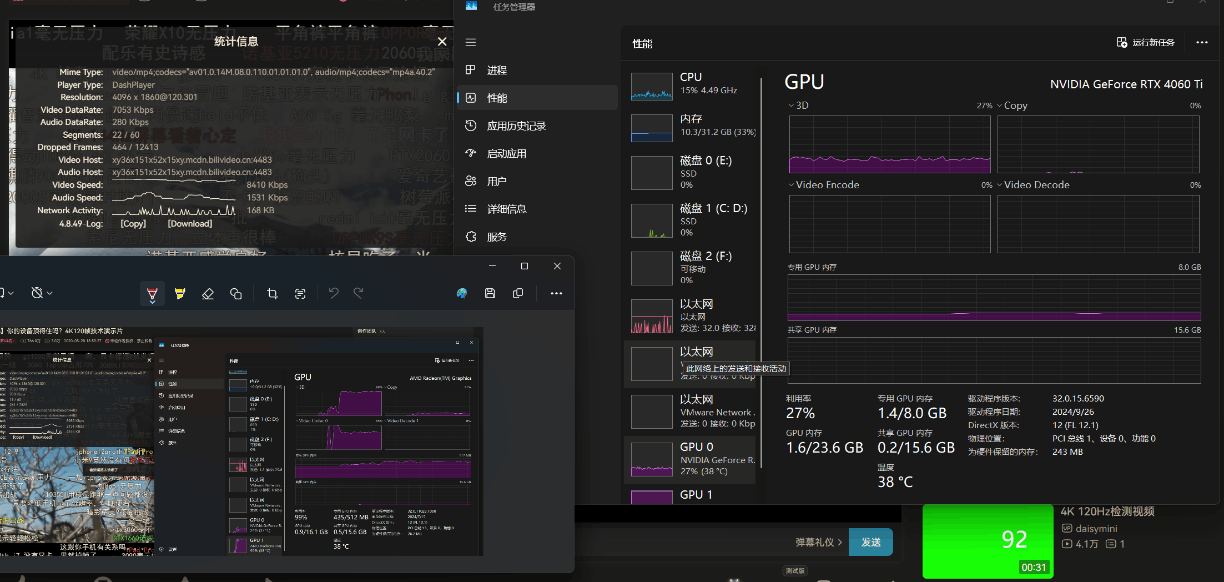Open the shapes tool in Snipping Tool

coord(236,293)
